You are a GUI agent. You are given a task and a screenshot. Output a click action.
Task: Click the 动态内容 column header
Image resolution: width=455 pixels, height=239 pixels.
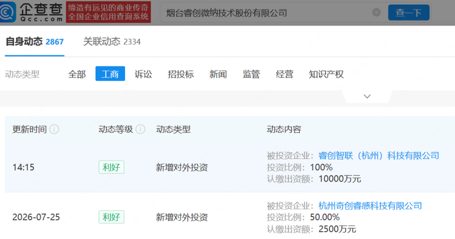point(284,129)
